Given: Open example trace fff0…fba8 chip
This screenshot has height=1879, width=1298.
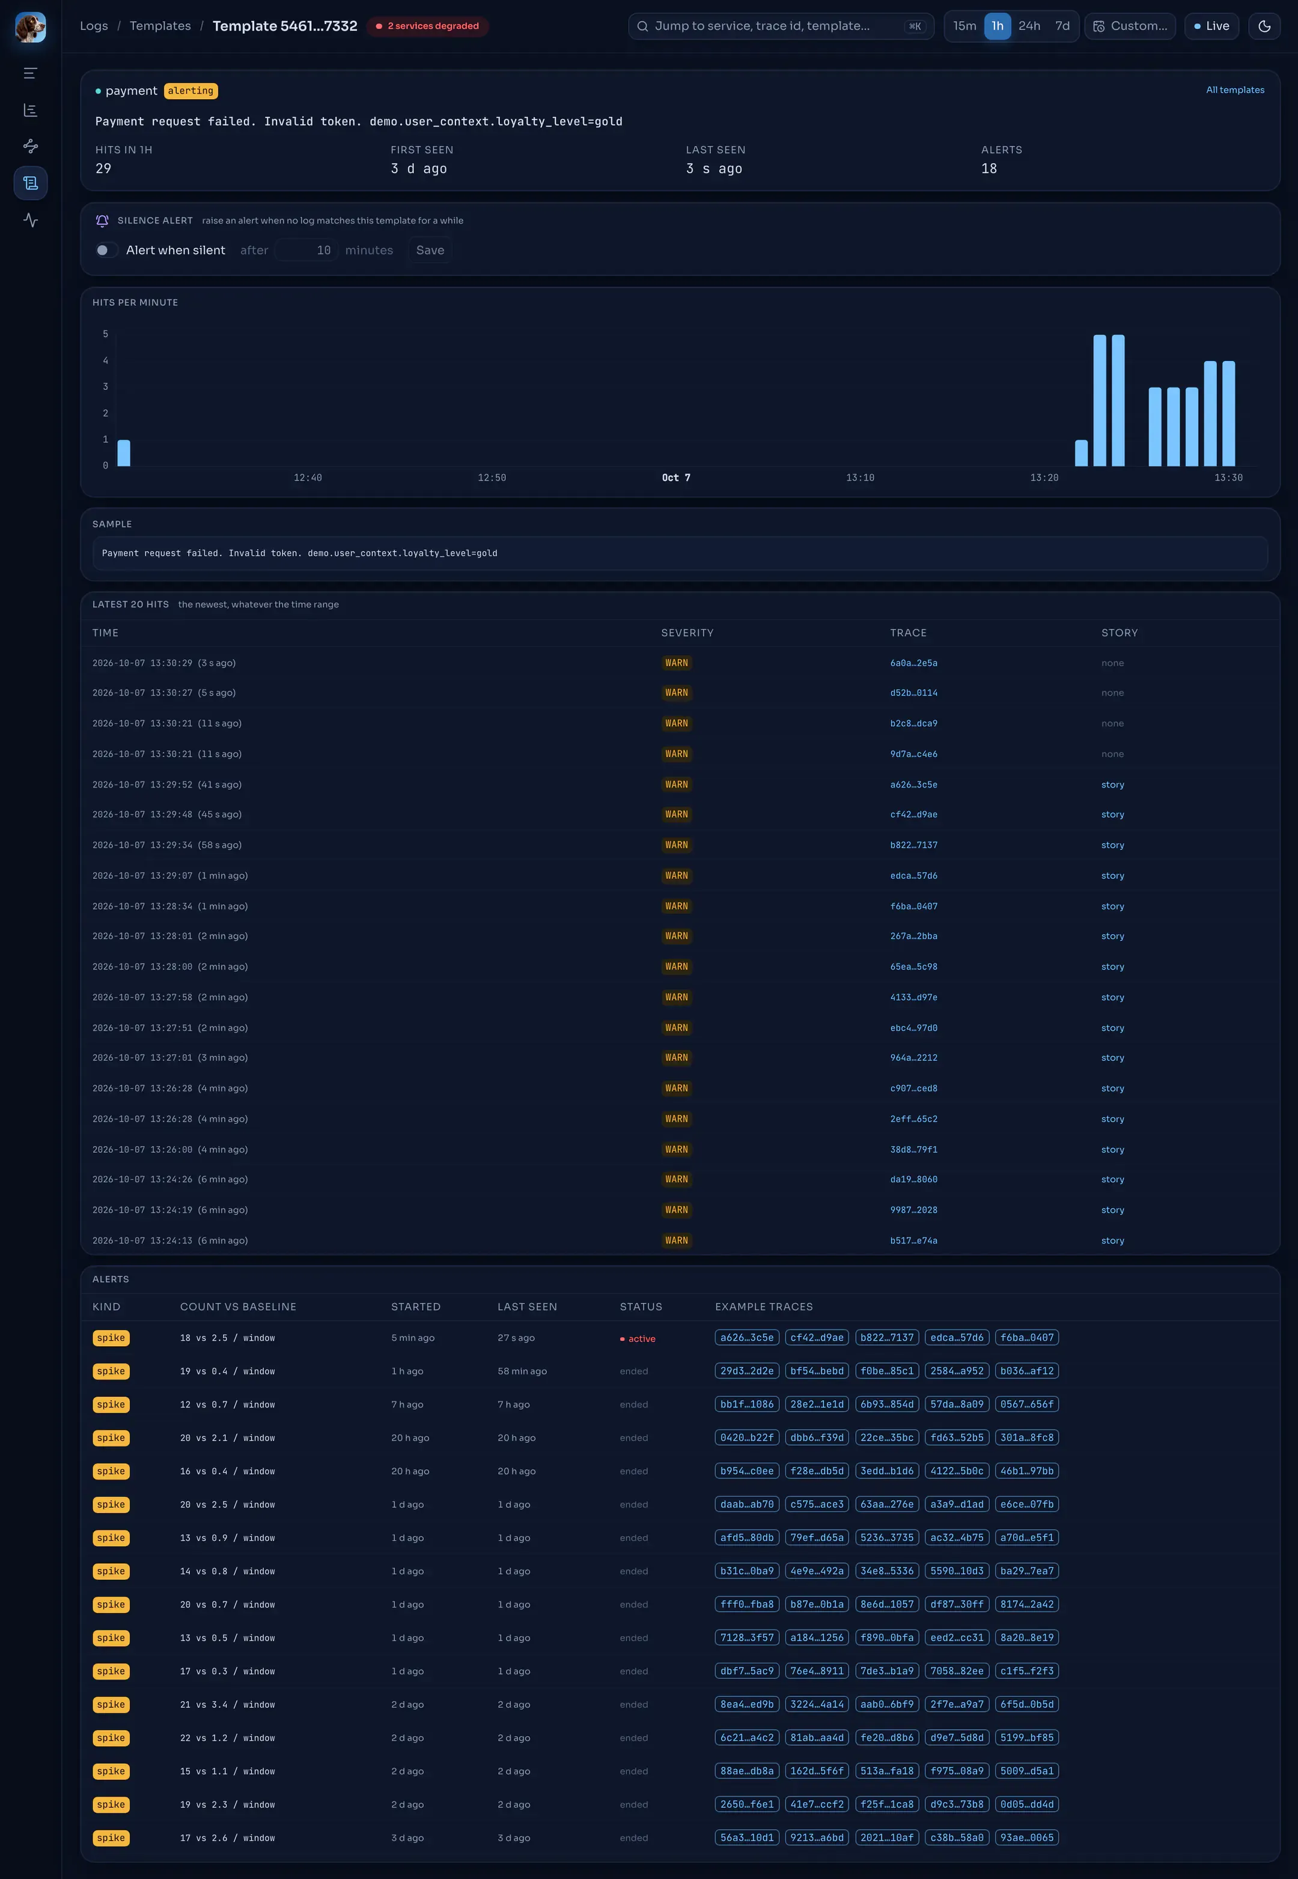Looking at the screenshot, I should (x=746, y=1604).
